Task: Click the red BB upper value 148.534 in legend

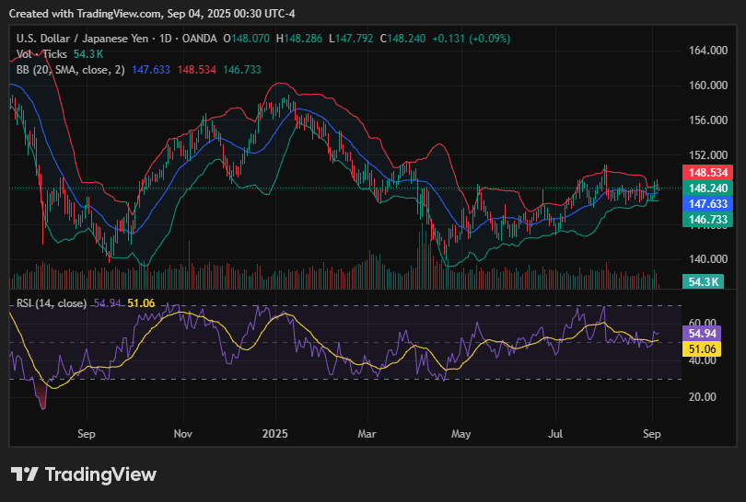Action: tap(196, 70)
